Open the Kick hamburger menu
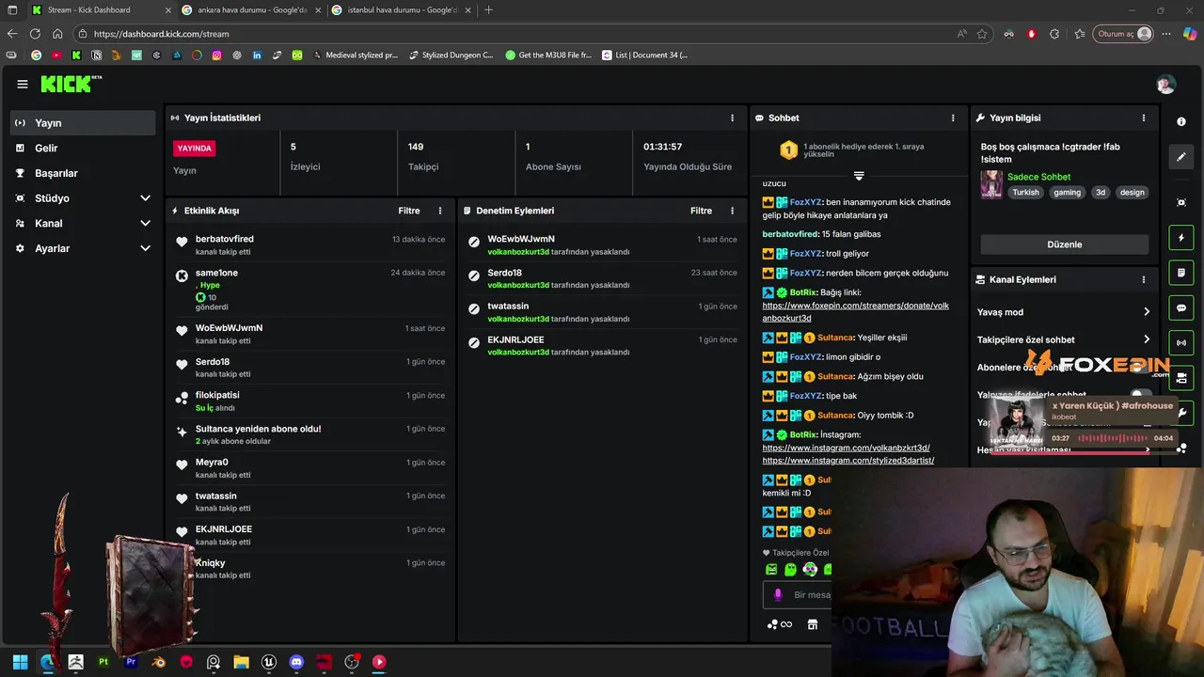 tap(23, 84)
